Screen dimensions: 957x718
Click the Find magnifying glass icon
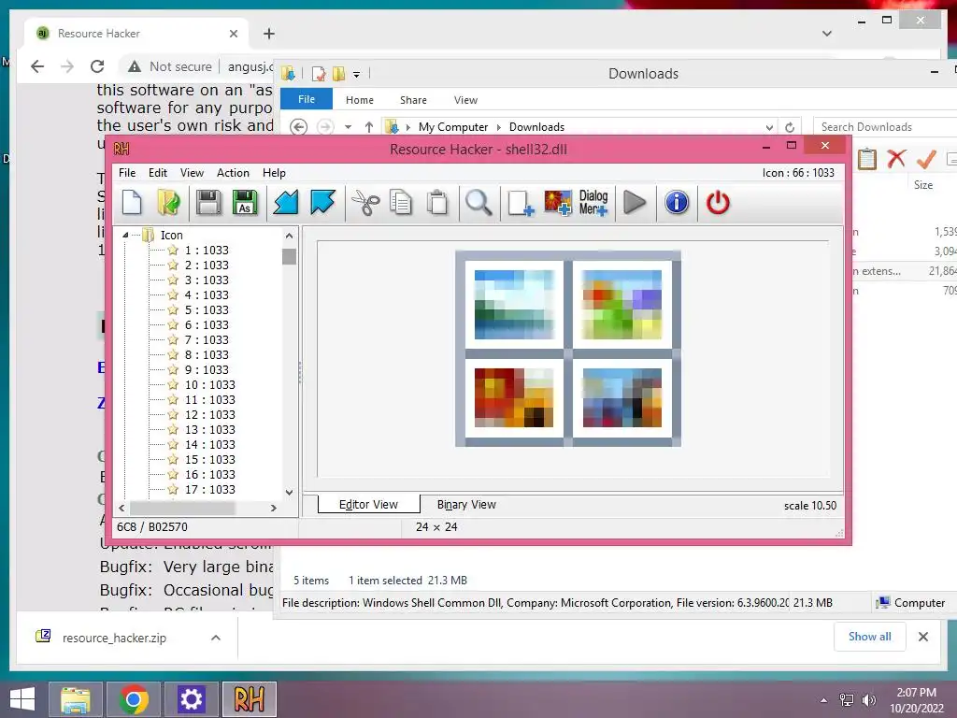pyautogui.click(x=478, y=203)
